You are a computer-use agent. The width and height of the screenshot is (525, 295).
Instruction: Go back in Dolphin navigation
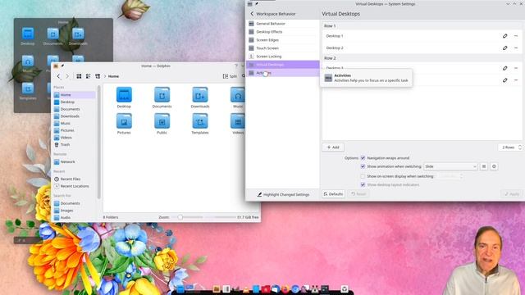point(58,76)
